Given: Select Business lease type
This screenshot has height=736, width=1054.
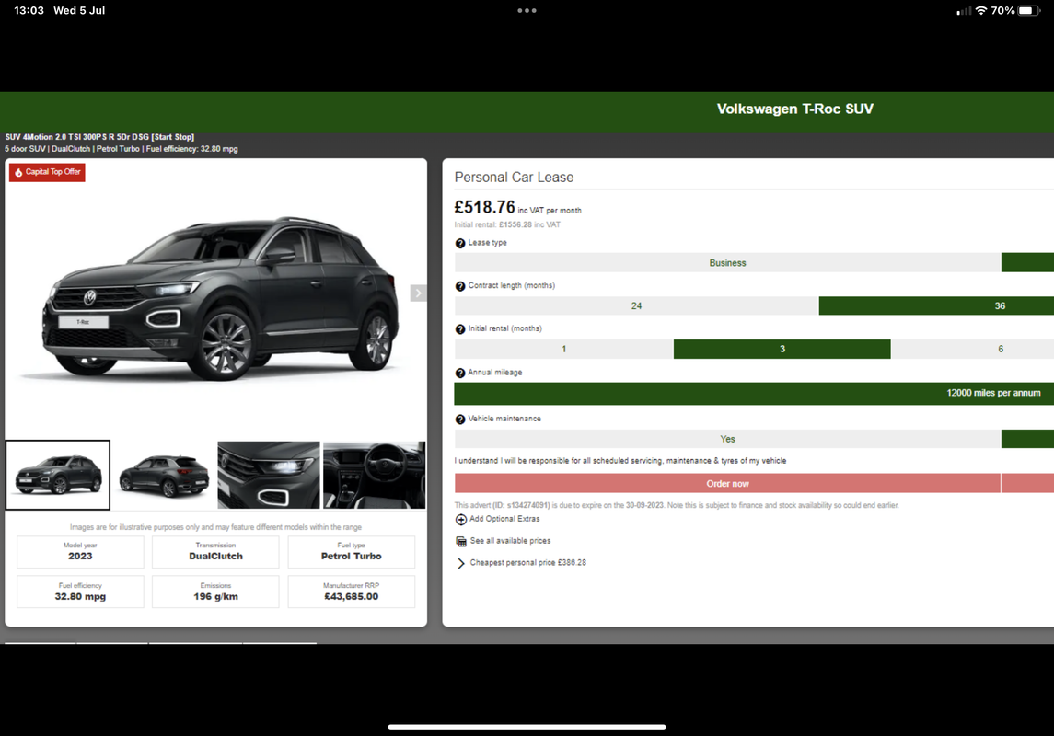Looking at the screenshot, I should coord(727,262).
